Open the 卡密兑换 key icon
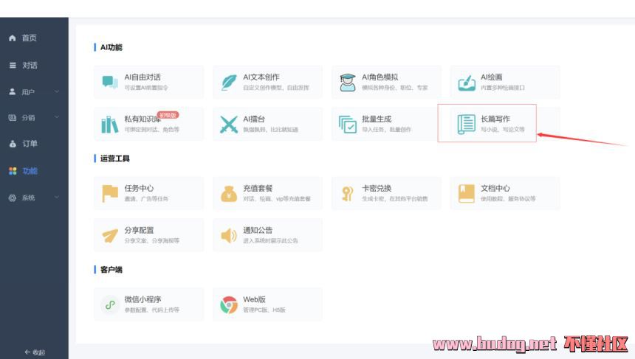The width and height of the screenshot is (635, 359). click(347, 194)
